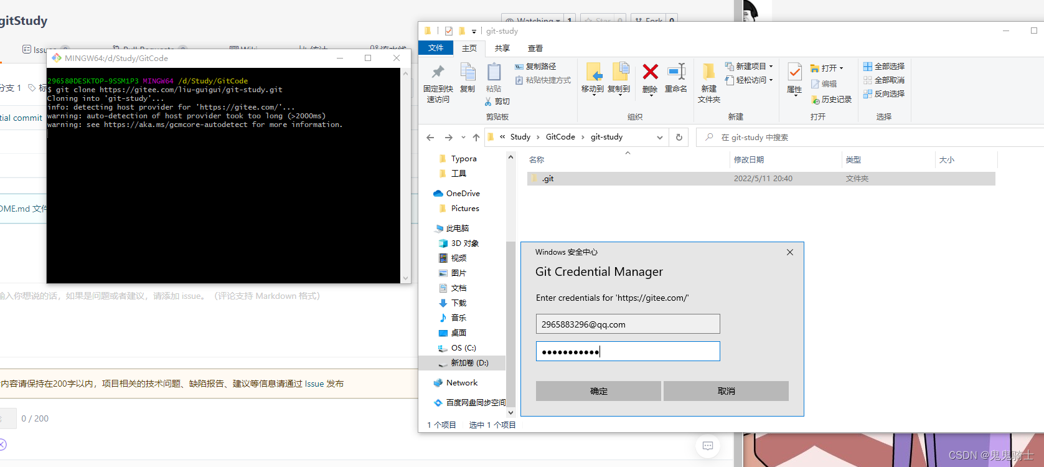
Task: Select This PC (此电脑) in navigation
Action: pyautogui.click(x=458, y=229)
